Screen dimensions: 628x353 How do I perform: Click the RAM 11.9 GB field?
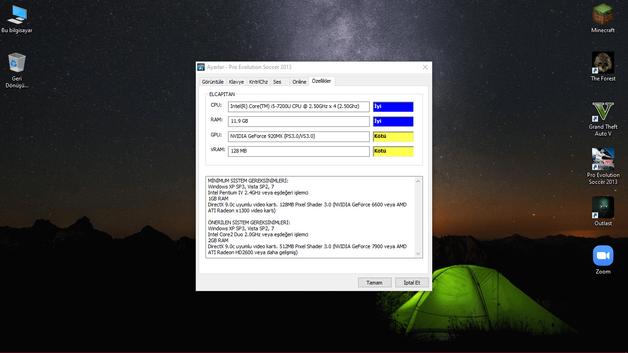pos(299,121)
